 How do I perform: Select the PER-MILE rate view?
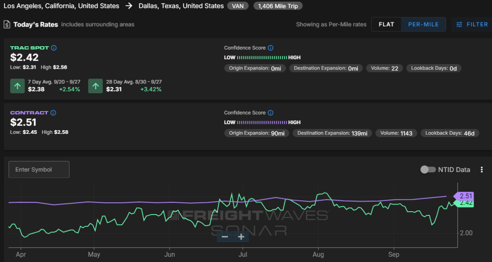423,25
